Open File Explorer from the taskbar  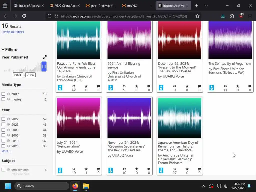point(86,186)
